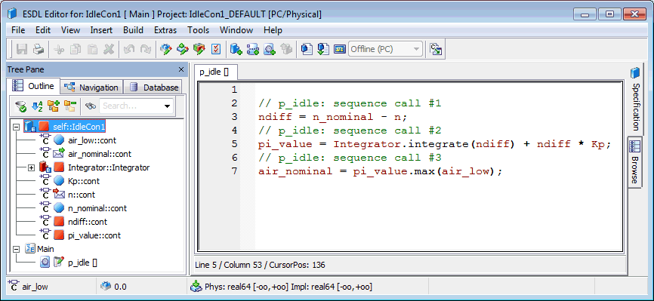Image resolution: width=654 pixels, height=301 pixels.
Task: Click the green cube generate code icon
Action: point(182,49)
